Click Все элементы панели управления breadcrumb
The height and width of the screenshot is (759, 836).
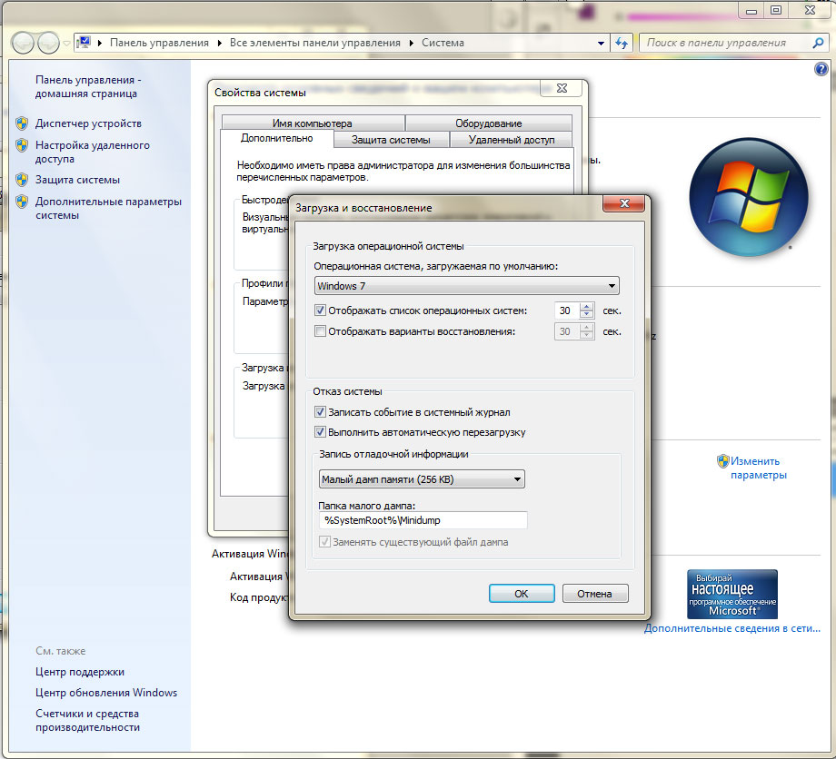(x=315, y=44)
